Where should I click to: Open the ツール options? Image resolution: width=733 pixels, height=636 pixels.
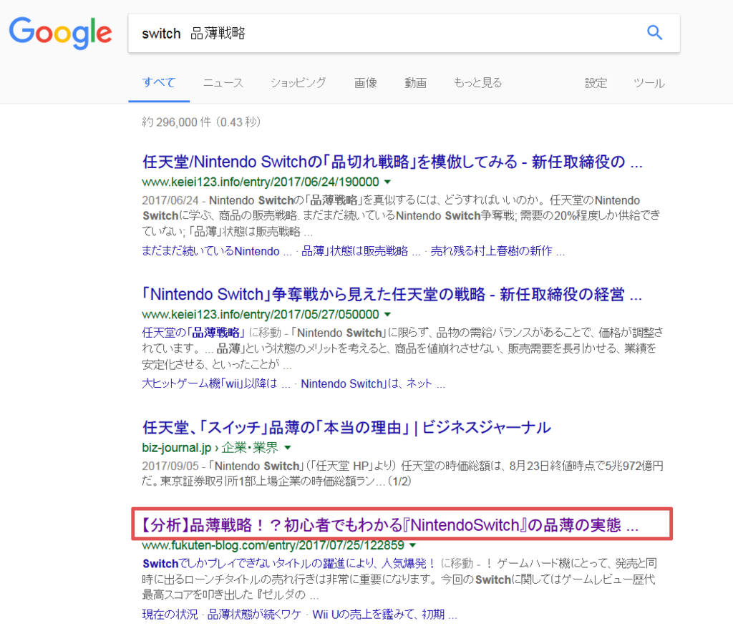[x=649, y=83]
